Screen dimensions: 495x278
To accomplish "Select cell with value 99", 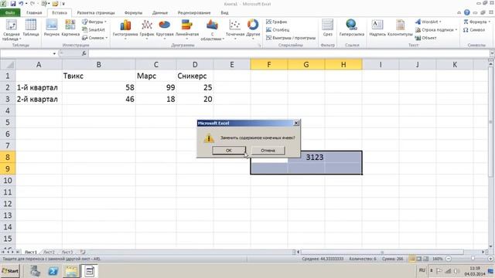I will 156,87.
